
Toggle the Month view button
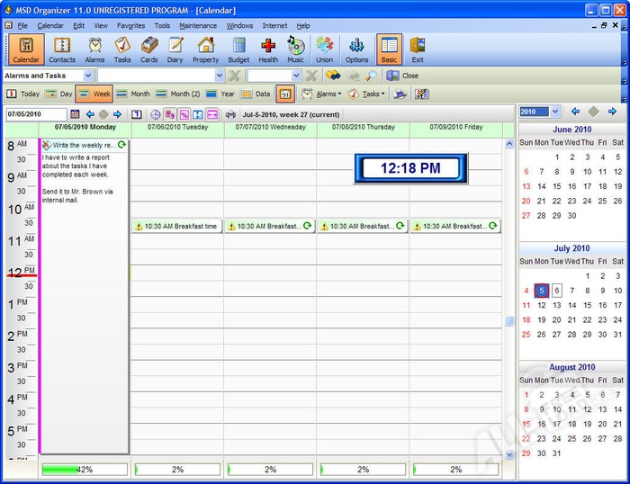132,94
